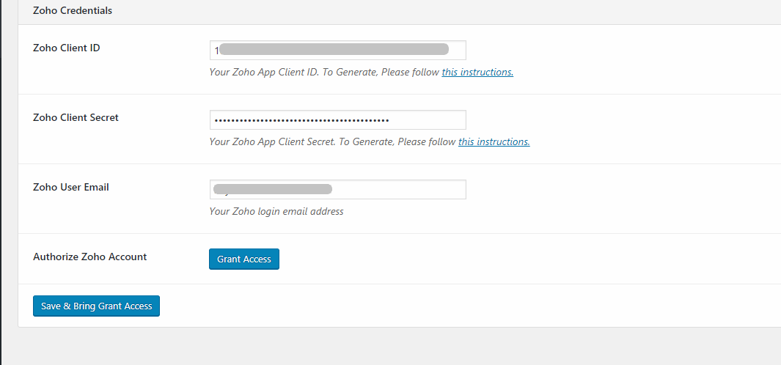Screen dimensions: 781x365
Task: Click Save & Bring Grant Access button
Action: (x=96, y=306)
